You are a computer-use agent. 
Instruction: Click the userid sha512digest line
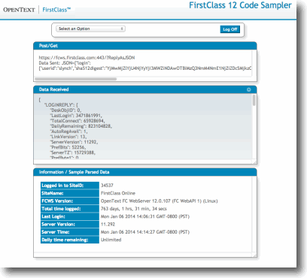tap(145, 68)
